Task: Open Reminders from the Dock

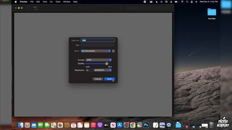Action: coord(80,125)
